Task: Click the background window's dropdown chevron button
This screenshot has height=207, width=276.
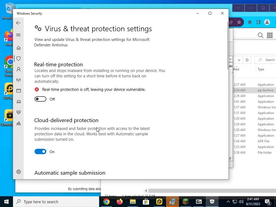Action: point(238,8)
